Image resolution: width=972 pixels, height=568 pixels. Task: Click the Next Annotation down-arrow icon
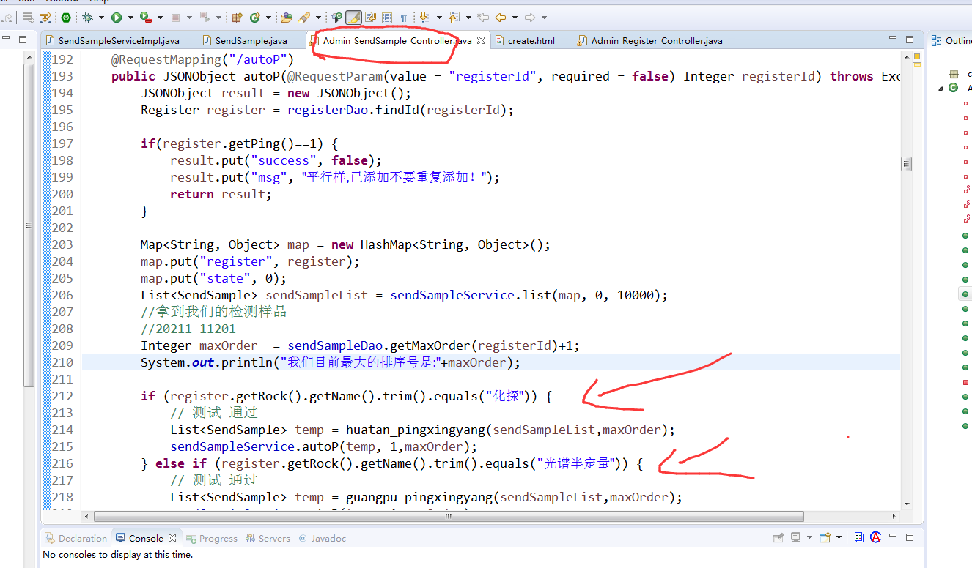(424, 17)
